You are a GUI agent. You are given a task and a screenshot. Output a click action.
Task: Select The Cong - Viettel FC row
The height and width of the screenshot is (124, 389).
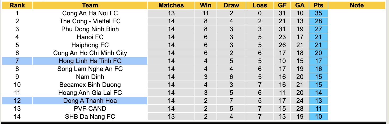click(x=90, y=21)
